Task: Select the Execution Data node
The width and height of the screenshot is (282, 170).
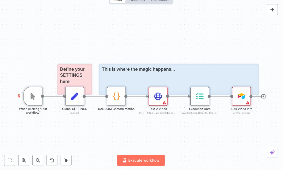Action: [x=200, y=96]
